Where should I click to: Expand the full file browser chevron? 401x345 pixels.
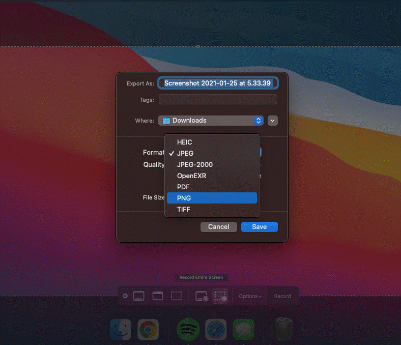point(273,121)
